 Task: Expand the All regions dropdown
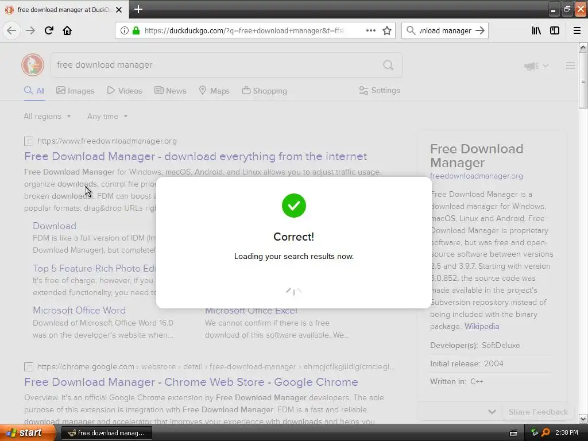tap(47, 116)
